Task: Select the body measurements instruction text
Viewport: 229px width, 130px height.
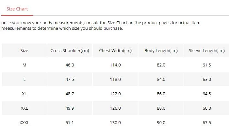Action: (x=101, y=26)
